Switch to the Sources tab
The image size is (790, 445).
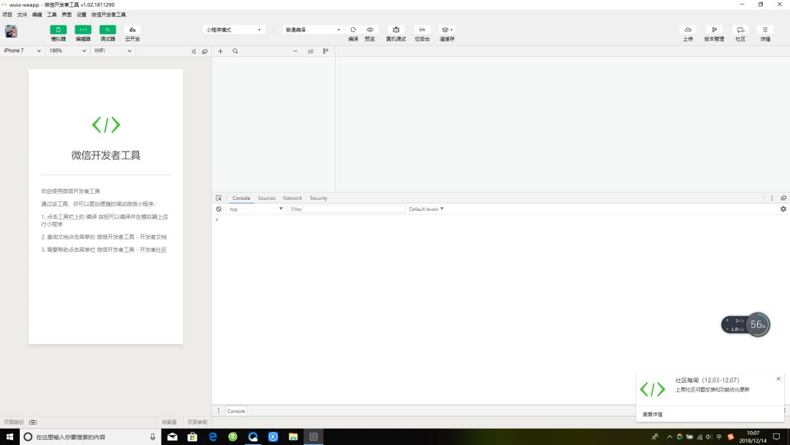[x=266, y=198]
